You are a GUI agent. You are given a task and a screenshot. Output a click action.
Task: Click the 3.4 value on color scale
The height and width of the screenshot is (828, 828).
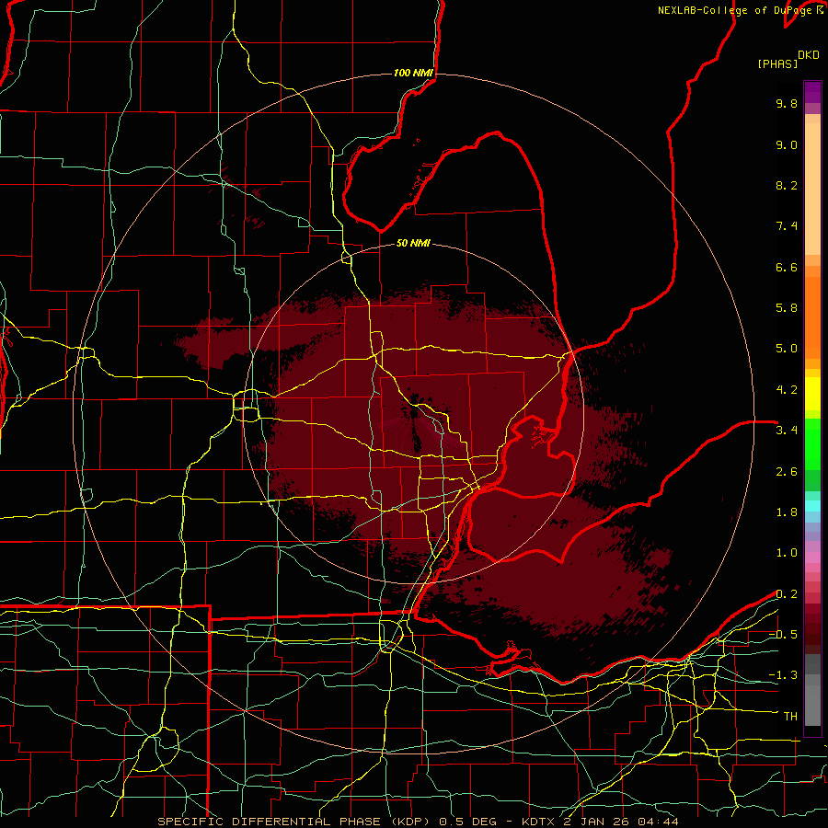pyautogui.click(x=787, y=431)
